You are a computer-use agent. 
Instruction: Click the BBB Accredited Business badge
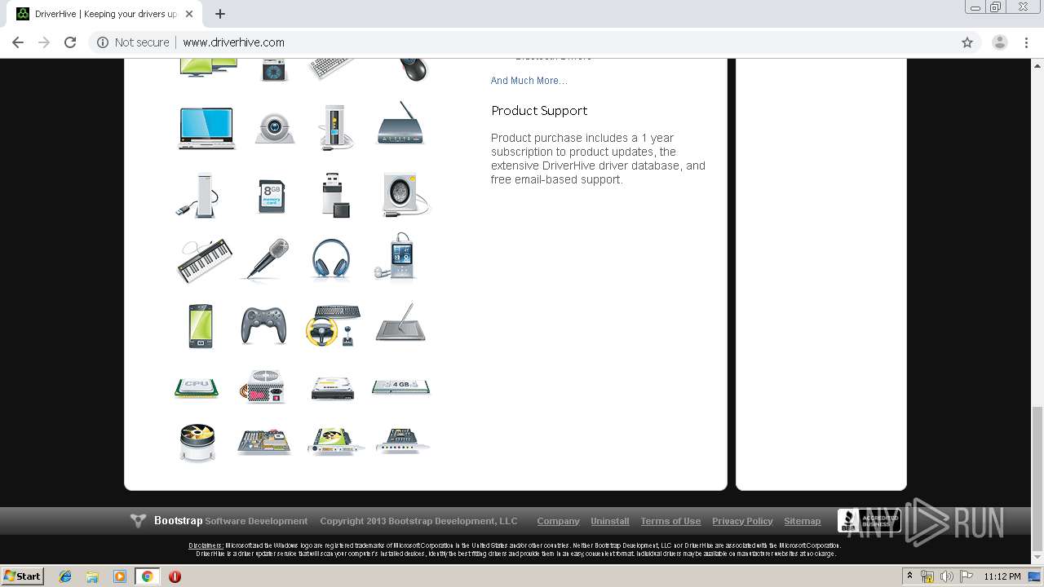pos(869,520)
